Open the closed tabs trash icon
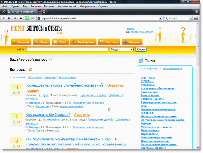The width and height of the screenshot is (203, 153). click(x=196, y=11)
